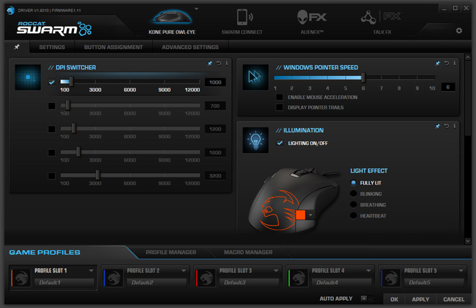This screenshot has height=308, width=476.
Task: Click the pinned view pin tab icon
Action: point(17,47)
